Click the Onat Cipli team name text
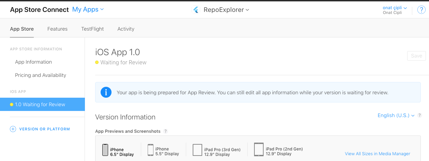The image size is (429, 161). [x=392, y=13]
